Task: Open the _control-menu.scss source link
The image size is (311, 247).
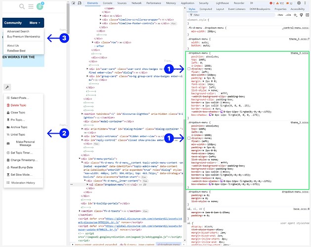Action: click(295, 28)
